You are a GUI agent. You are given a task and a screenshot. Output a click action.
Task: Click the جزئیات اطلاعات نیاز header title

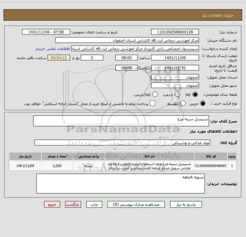click(x=218, y=15)
